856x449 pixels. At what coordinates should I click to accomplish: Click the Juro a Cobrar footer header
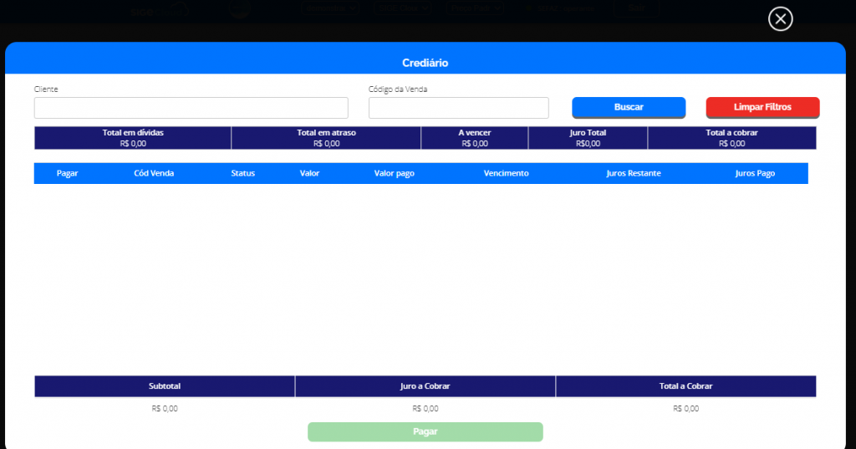(x=425, y=386)
